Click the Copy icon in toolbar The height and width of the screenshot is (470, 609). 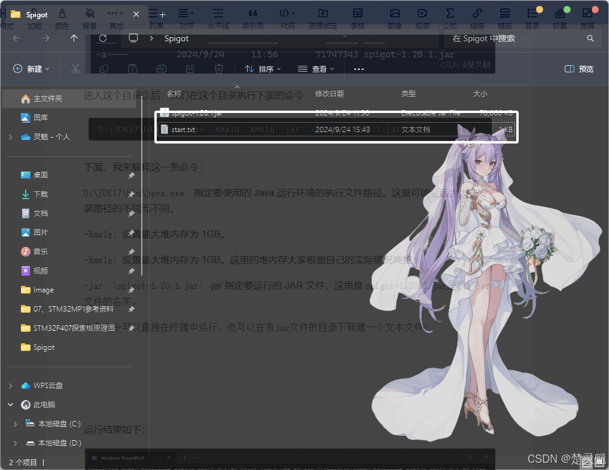point(104,69)
